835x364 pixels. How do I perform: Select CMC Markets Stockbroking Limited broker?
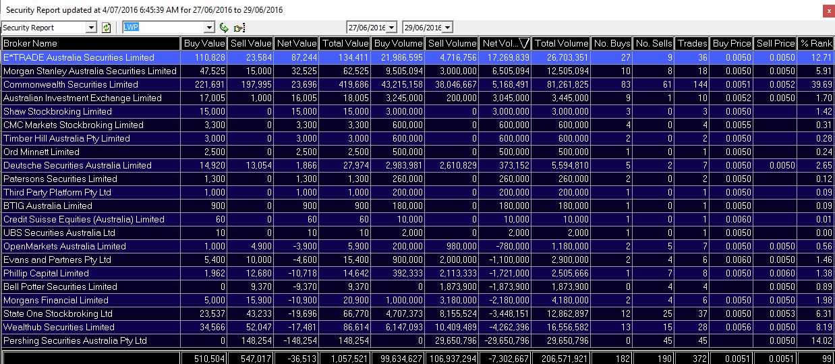coord(74,125)
